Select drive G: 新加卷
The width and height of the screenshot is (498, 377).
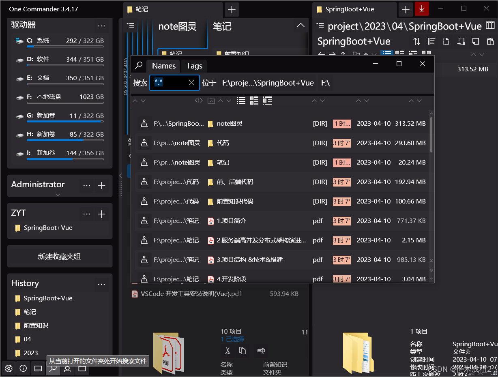pyautogui.click(x=60, y=116)
